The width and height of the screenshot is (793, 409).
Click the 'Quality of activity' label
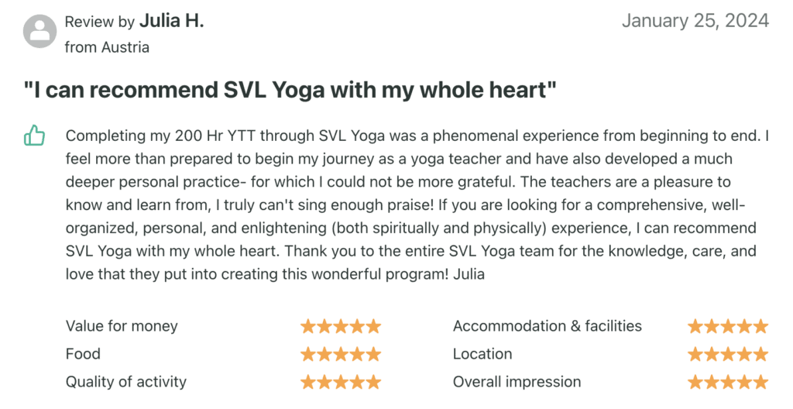tap(126, 382)
